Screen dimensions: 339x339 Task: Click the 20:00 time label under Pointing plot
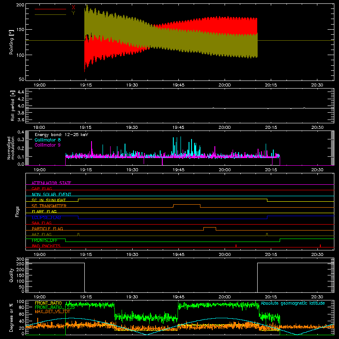(x=225, y=85)
